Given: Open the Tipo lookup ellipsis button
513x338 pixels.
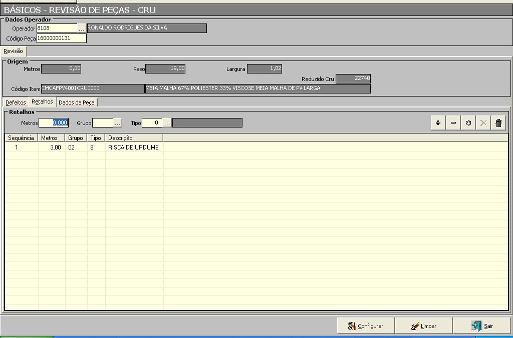Looking at the screenshot, I should point(167,123).
